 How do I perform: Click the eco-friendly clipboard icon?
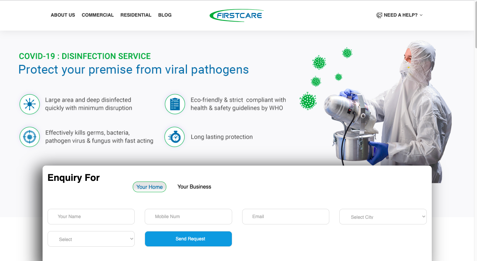[x=175, y=104]
